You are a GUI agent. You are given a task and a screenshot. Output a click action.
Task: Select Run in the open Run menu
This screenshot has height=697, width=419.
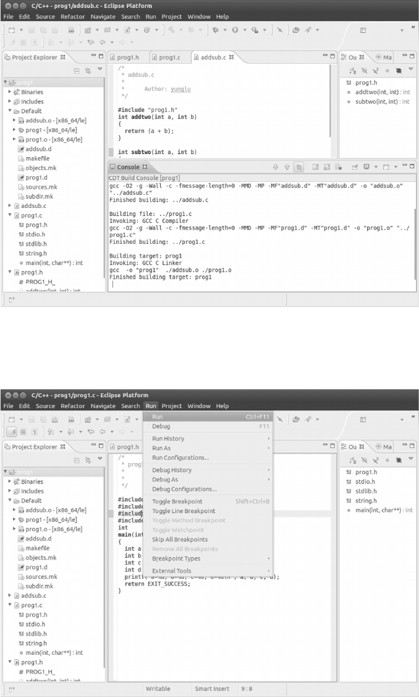[x=208, y=417]
